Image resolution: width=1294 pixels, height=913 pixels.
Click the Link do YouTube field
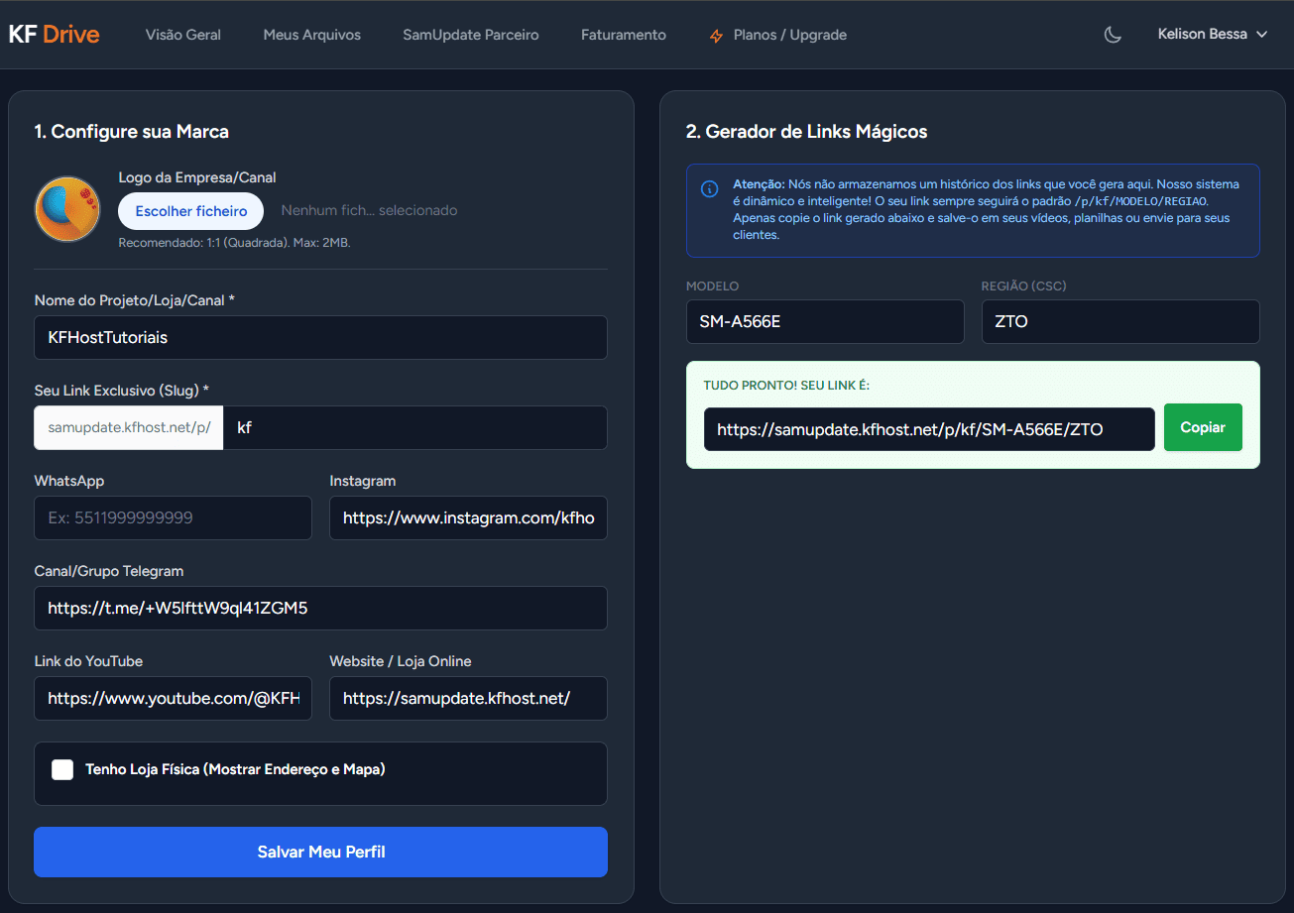tap(174, 698)
